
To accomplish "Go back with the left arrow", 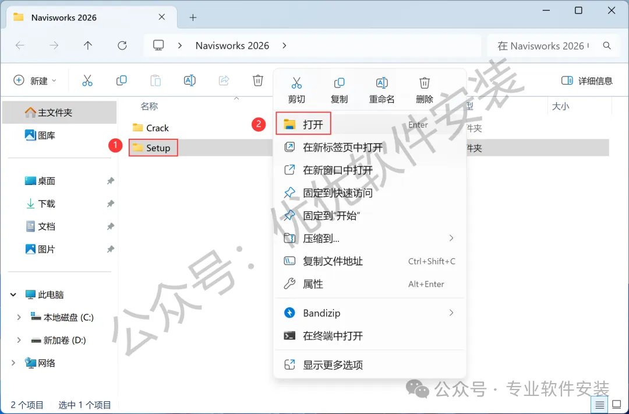I will 20,45.
